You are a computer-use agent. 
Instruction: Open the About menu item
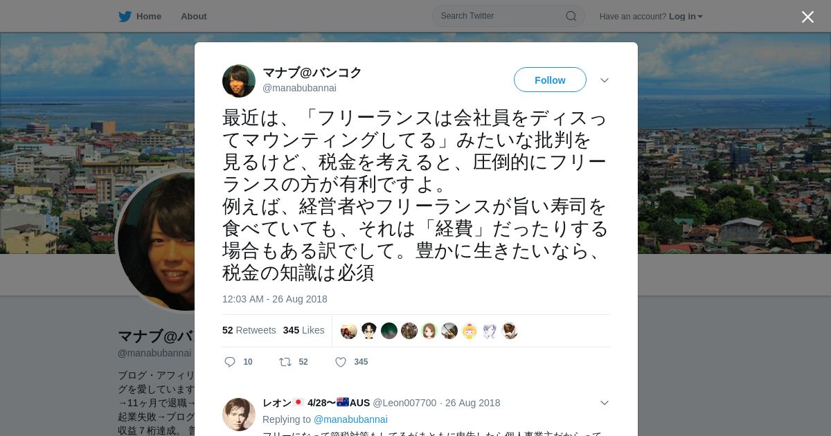[x=193, y=17]
